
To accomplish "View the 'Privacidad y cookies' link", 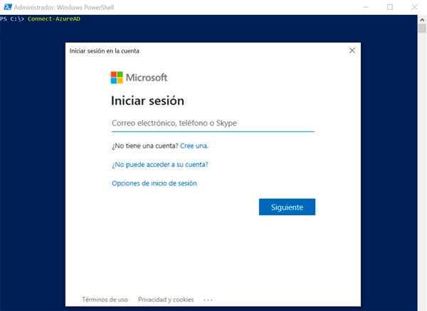I will [x=166, y=300].
